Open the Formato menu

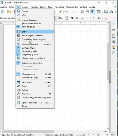tap(34, 7)
